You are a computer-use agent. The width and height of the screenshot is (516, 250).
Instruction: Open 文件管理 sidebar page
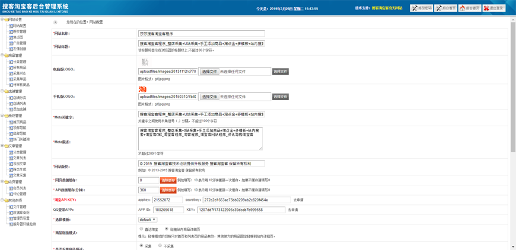pos(20,207)
